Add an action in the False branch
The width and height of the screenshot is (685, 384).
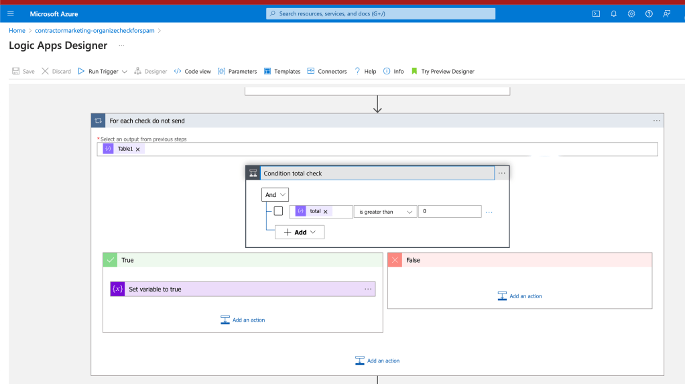click(x=520, y=296)
